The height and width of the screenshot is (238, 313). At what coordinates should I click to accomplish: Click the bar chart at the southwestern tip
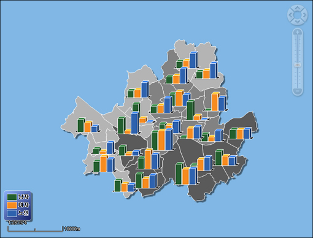point(125,185)
